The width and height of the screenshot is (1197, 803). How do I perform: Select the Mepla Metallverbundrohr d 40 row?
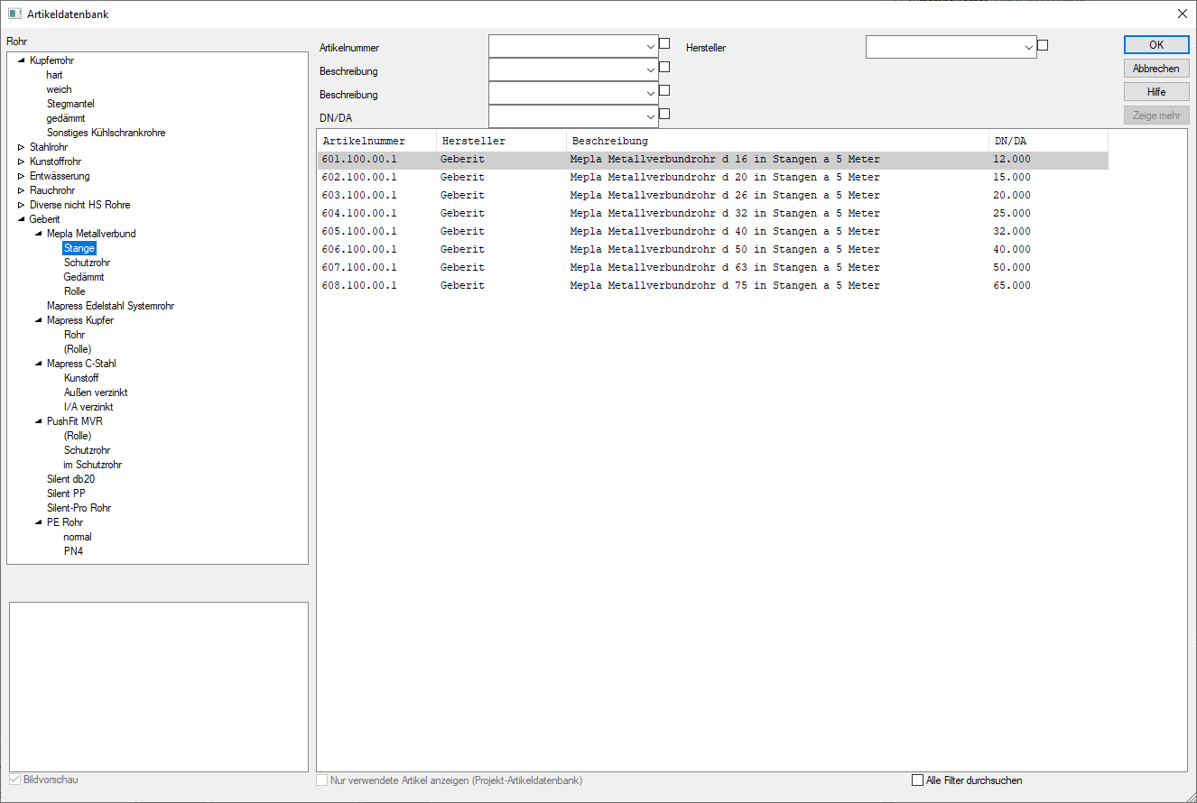coord(713,231)
